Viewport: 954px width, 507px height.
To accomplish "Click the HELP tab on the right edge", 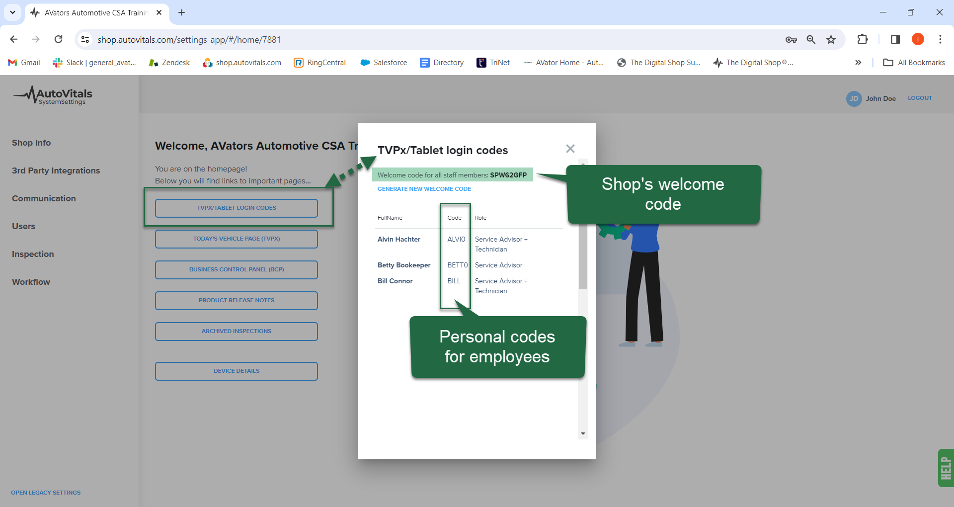I will tap(946, 467).
